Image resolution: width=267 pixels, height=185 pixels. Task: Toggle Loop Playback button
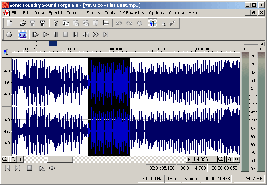[22, 35]
